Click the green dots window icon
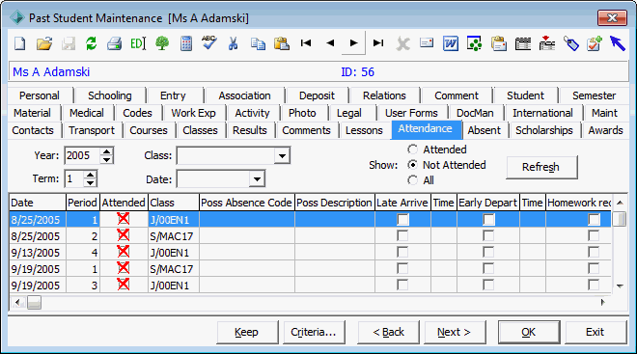The image size is (637, 354). [474, 43]
